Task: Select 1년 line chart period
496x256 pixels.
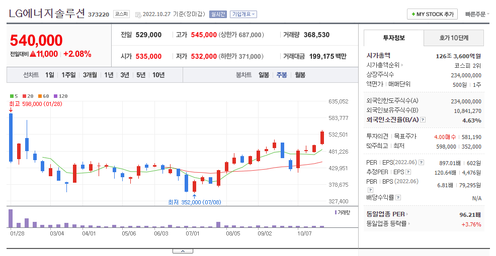Action: pos(109,75)
